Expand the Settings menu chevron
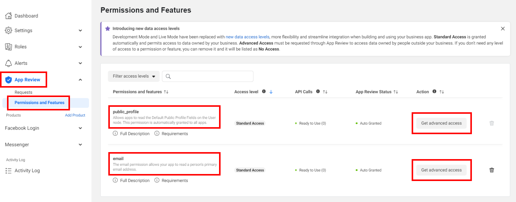516x202 pixels. [80, 30]
